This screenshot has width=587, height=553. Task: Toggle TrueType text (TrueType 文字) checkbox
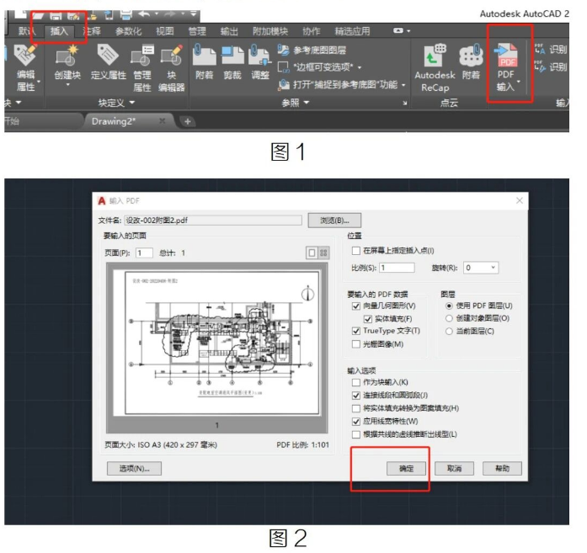pos(355,331)
